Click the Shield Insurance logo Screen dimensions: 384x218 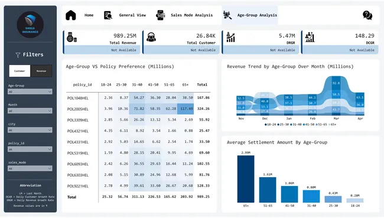30,24
